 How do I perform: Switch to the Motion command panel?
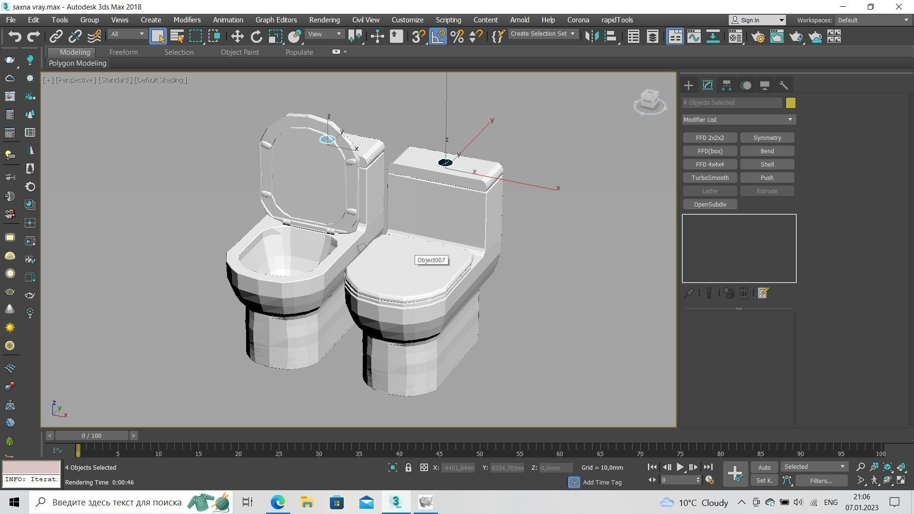click(x=745, y=86)
